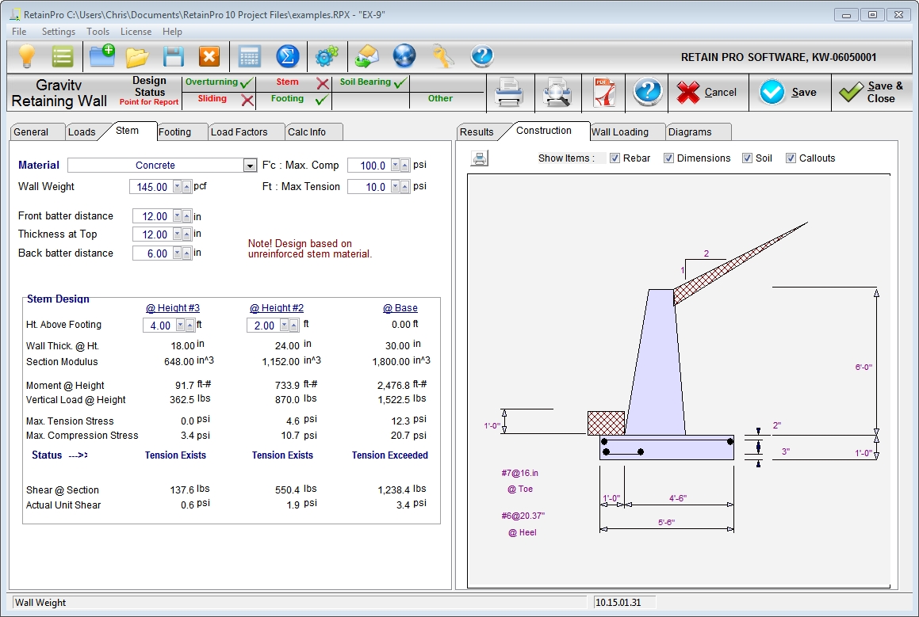
Task: Decrease F'c Max. Comp with down spinner
Action: point(396,166)
